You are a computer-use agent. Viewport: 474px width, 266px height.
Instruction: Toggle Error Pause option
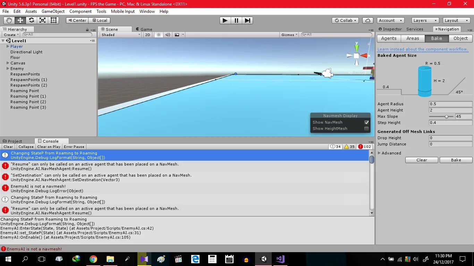74,147
